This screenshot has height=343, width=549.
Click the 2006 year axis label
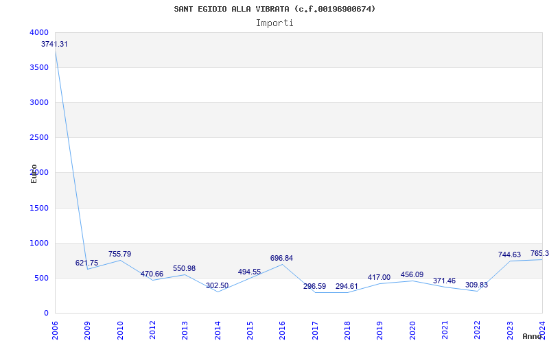click(55, 331)
